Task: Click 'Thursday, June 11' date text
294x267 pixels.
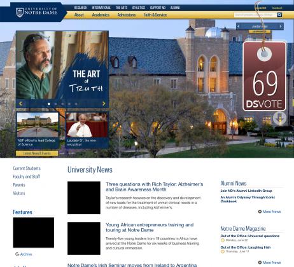Action: (x=237, y=252)
